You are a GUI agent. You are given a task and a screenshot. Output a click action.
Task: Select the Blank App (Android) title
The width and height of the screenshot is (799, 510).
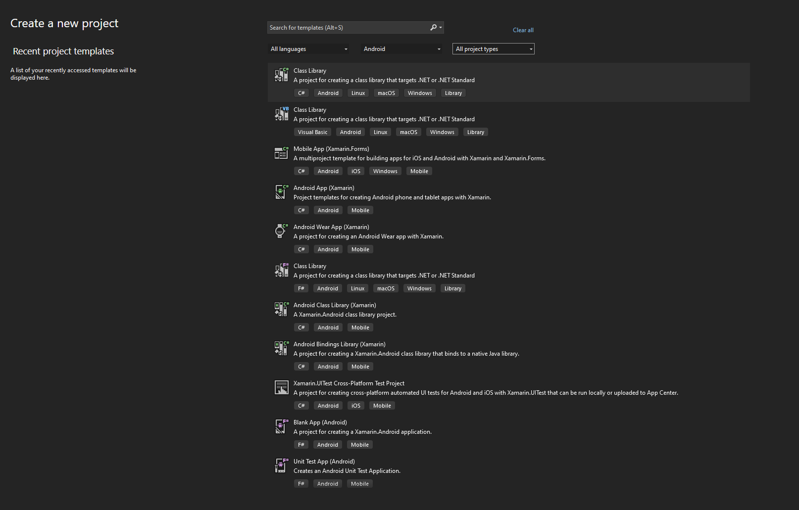pyautogui.click(x=320, y=422)
